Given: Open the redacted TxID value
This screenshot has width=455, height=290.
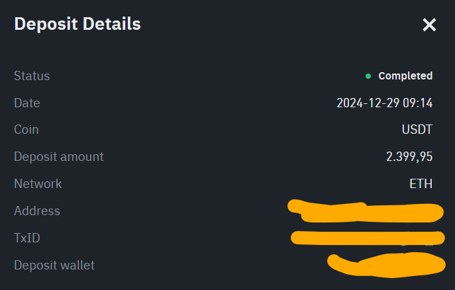Looking at the screenshot, I should 368,238.
